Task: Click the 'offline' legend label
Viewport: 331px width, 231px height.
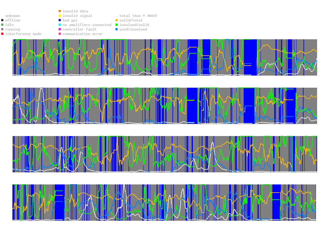Action: coord(13,20)
